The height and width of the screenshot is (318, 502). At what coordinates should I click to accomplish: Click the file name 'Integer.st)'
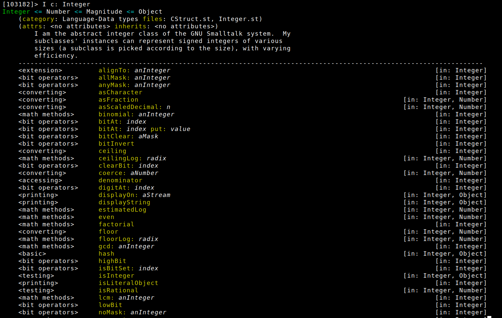click(240, 19)
